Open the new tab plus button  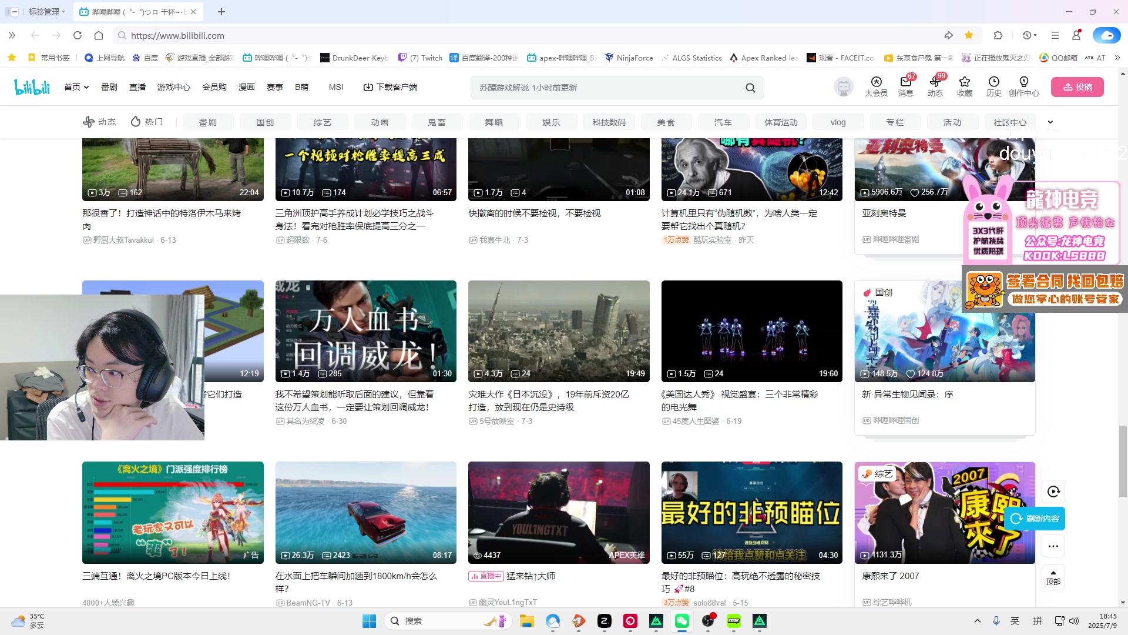point(221,12)
